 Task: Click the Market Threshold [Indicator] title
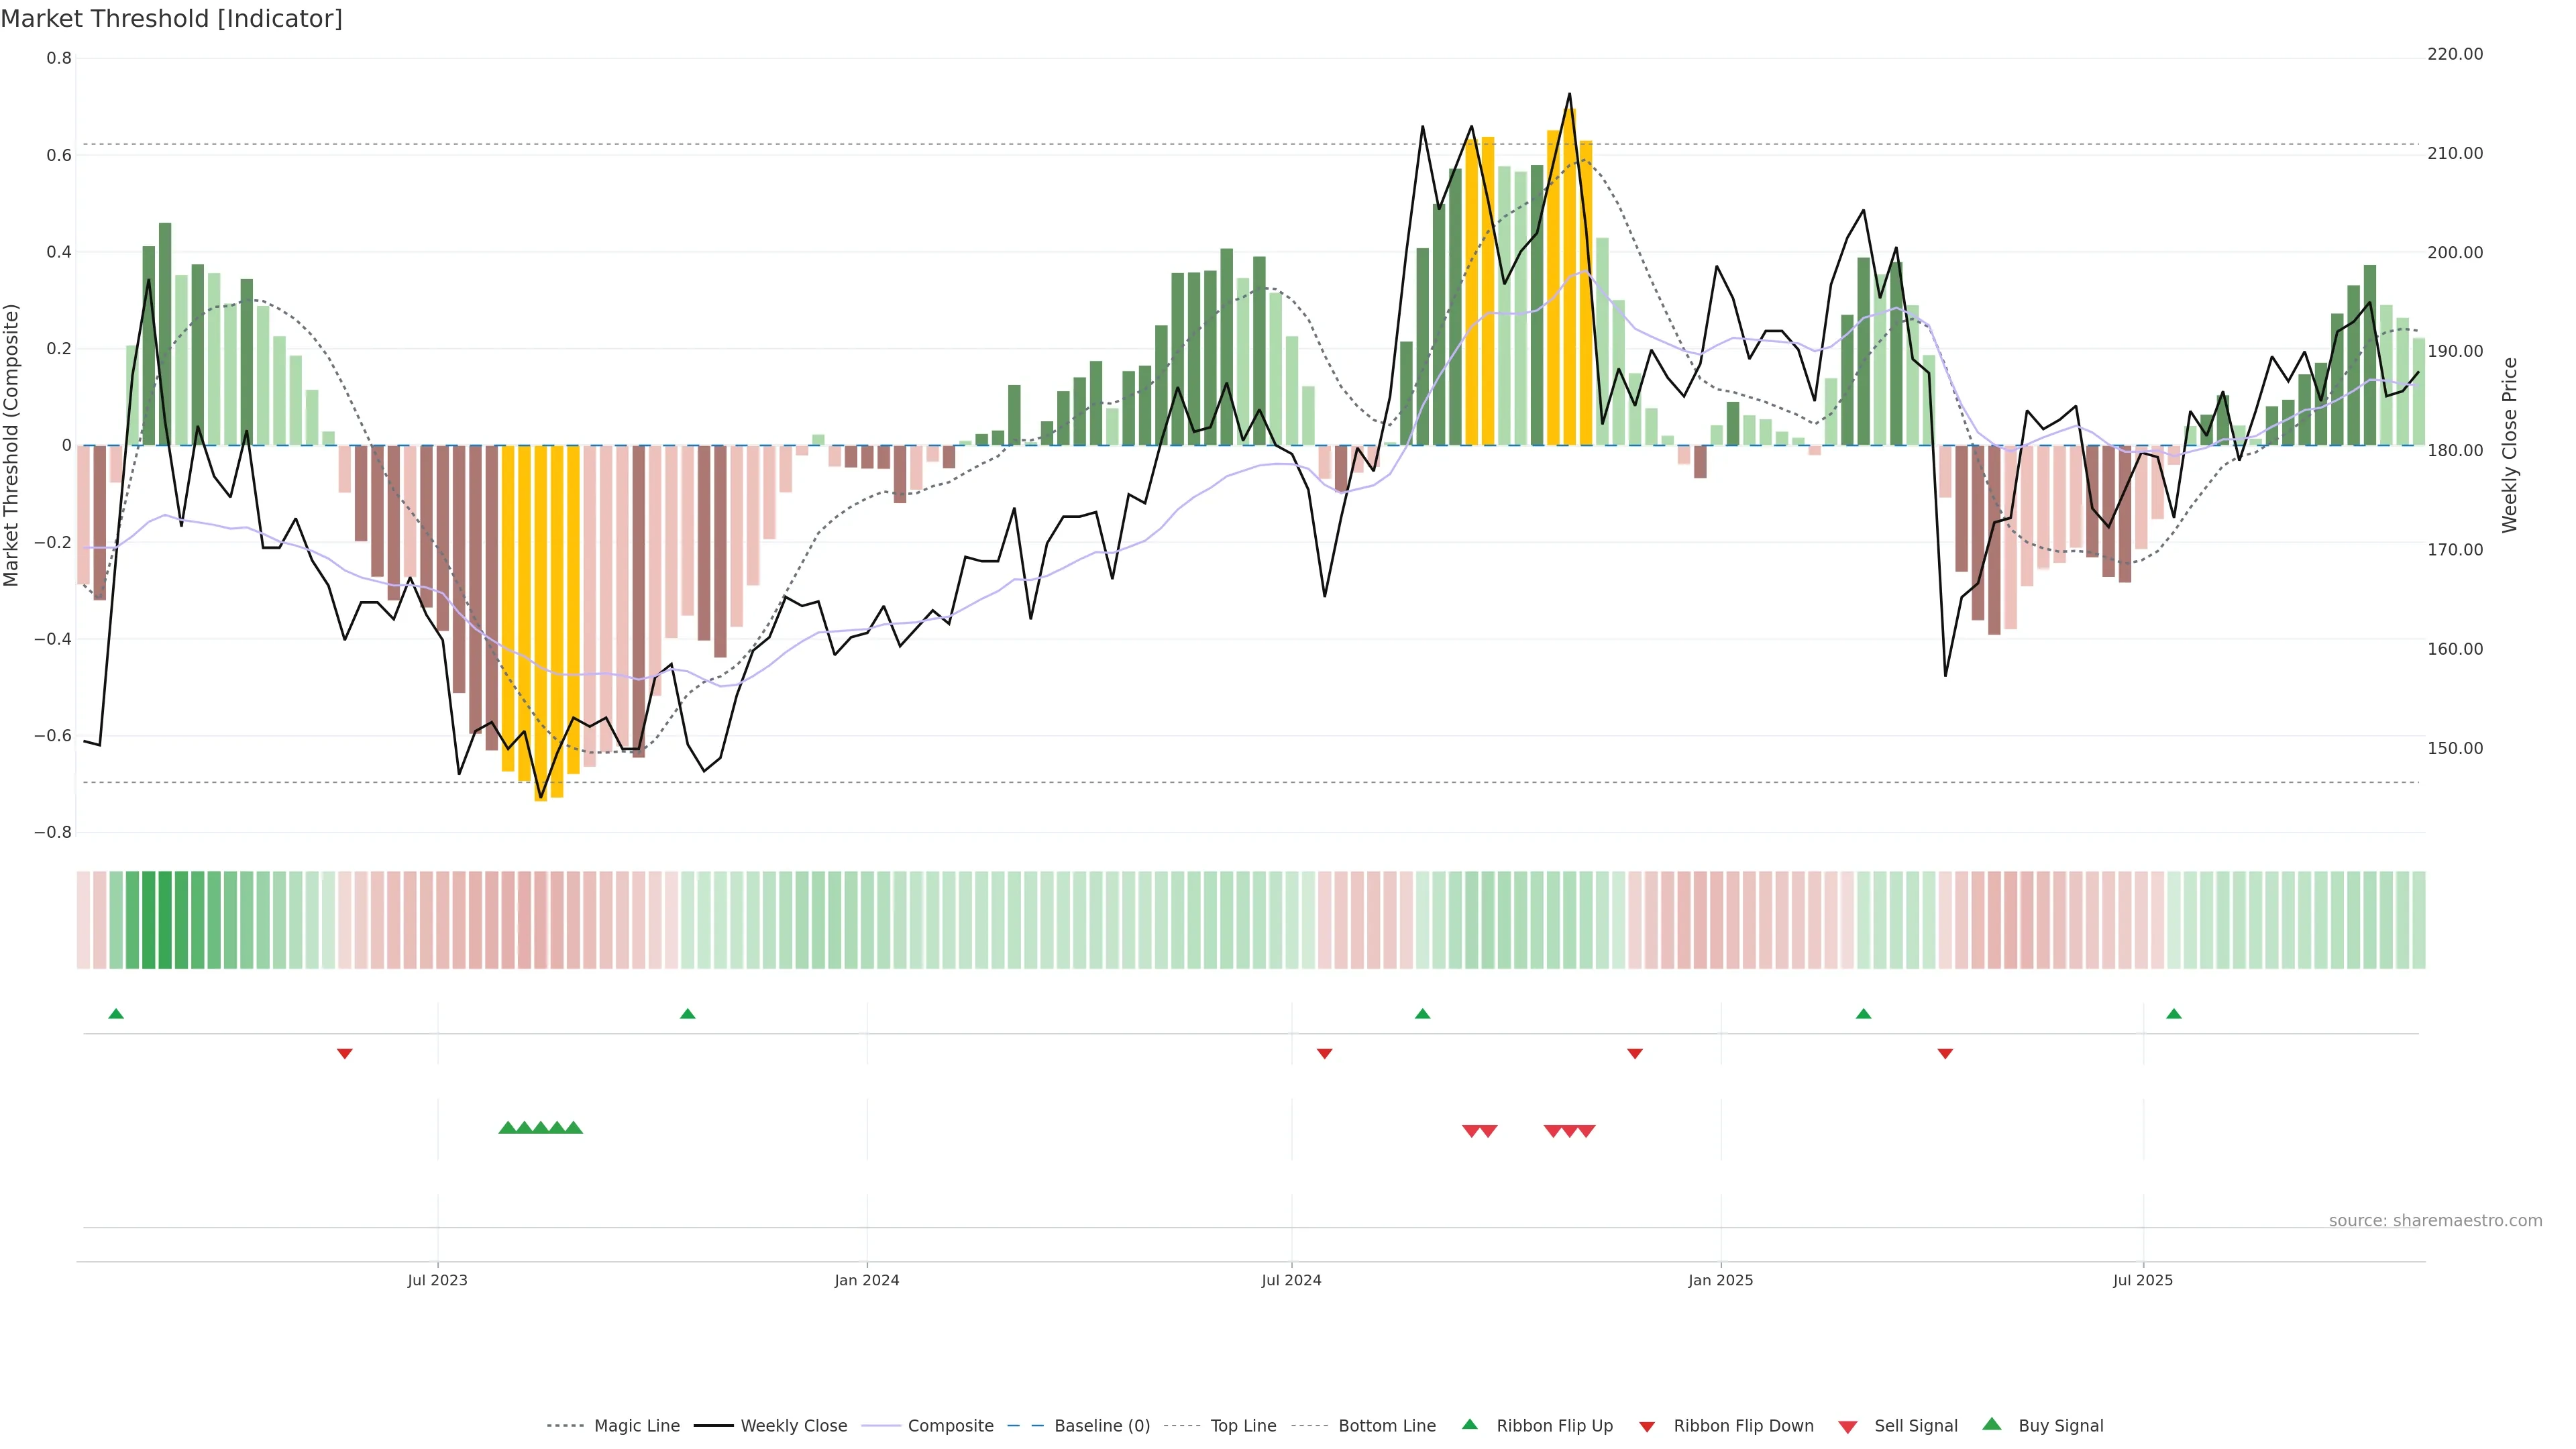point(171,19)
